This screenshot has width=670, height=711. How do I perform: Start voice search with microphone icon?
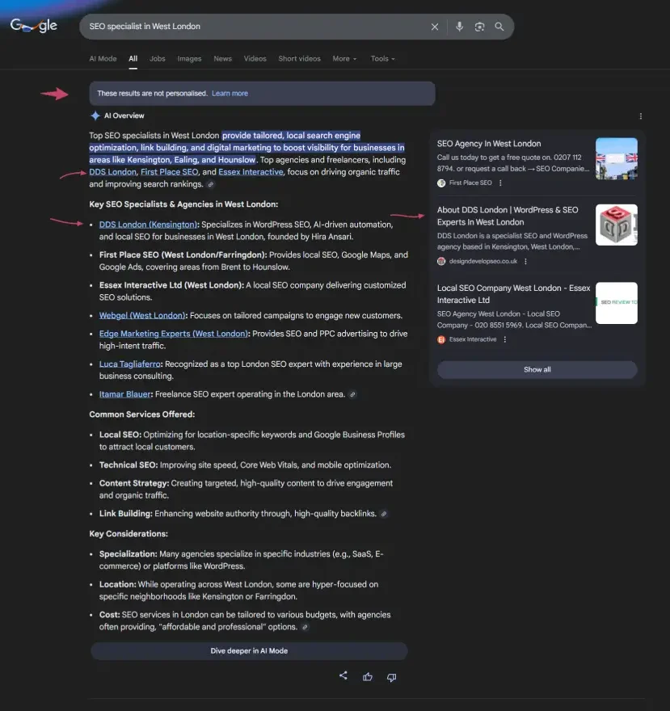coord(459,27)
